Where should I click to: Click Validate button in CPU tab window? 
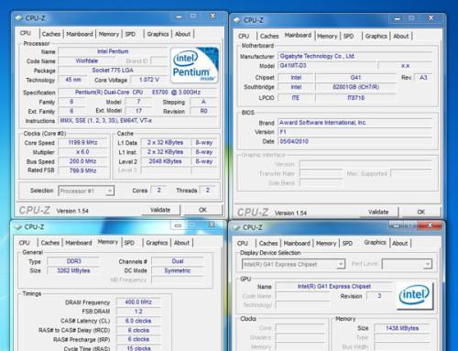[x=160, y=210]
